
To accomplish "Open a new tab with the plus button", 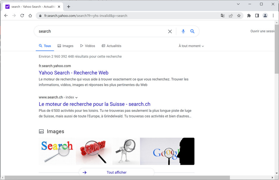I will tap(68, 7).
